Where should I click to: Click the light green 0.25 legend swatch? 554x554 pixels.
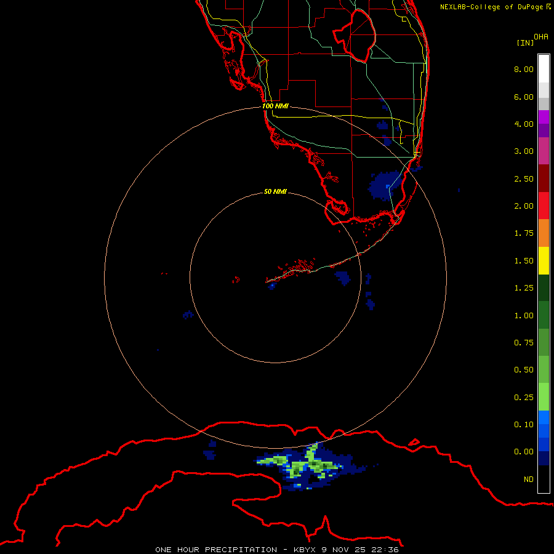(x=544, y=397)
